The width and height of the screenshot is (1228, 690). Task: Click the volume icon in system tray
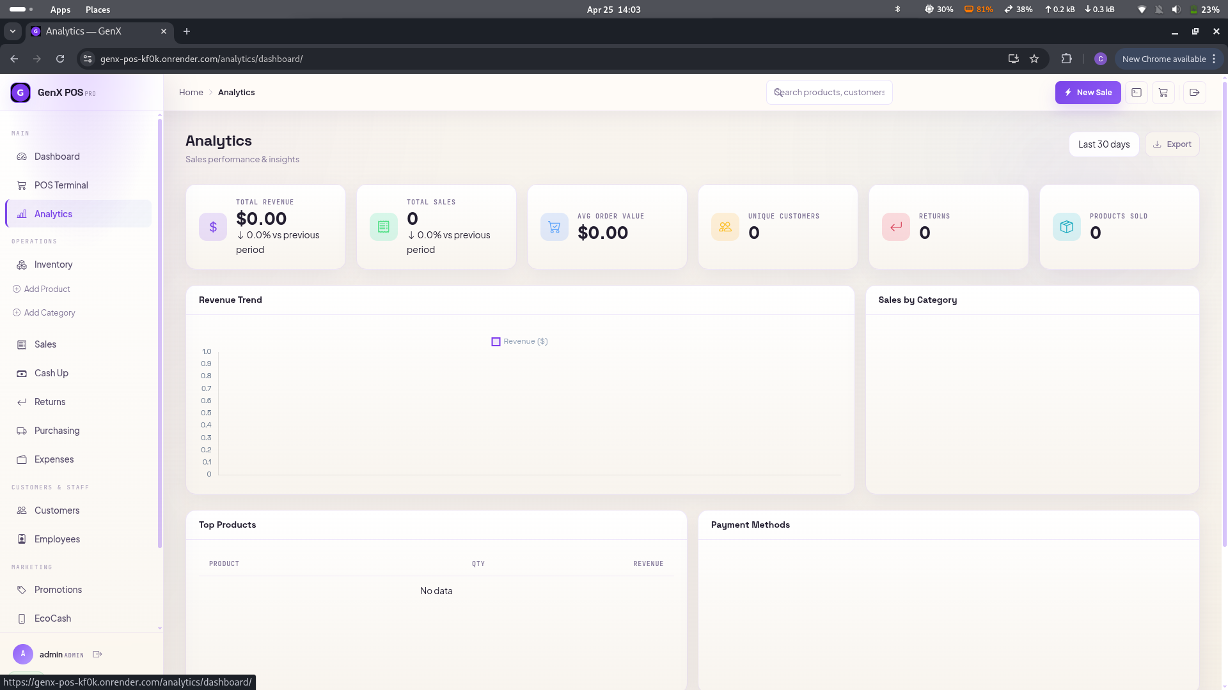coord(1176,10)
